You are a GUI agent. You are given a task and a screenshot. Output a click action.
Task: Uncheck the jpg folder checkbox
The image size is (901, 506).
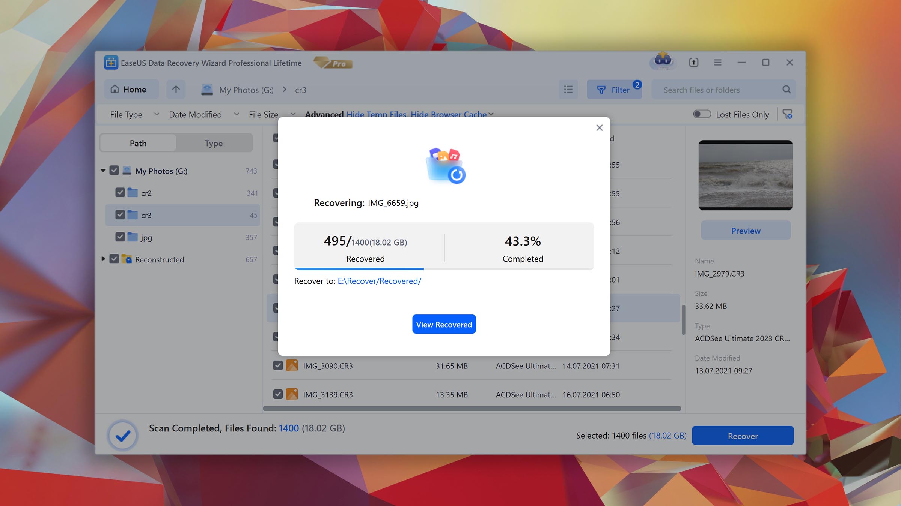pos(120,237)
